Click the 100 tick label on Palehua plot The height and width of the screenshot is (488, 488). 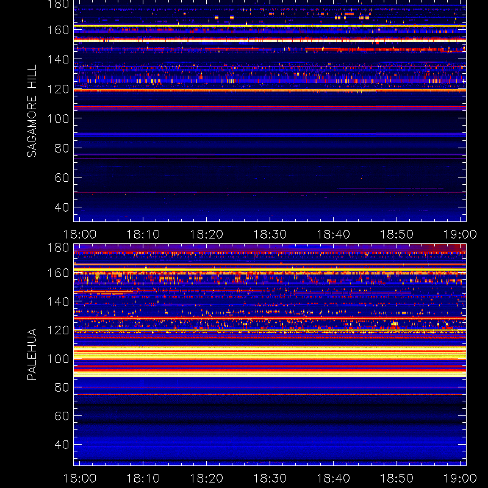point(58,359)
